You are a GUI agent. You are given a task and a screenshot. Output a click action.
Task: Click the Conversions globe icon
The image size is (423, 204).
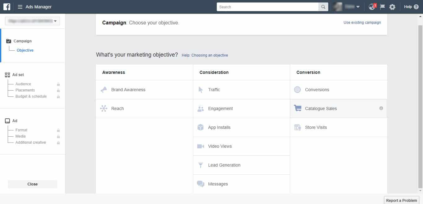(x=298, y=90)
